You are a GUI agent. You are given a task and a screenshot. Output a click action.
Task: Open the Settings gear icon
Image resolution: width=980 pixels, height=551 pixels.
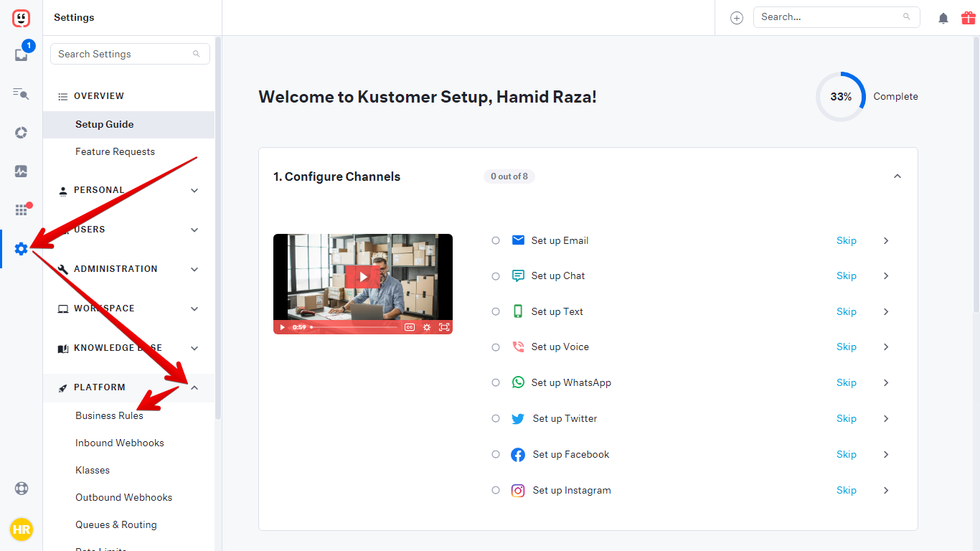(21, 249)
